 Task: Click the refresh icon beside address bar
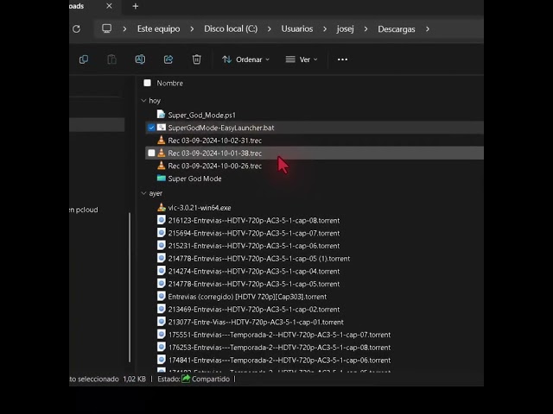click(x=77, y=28)
